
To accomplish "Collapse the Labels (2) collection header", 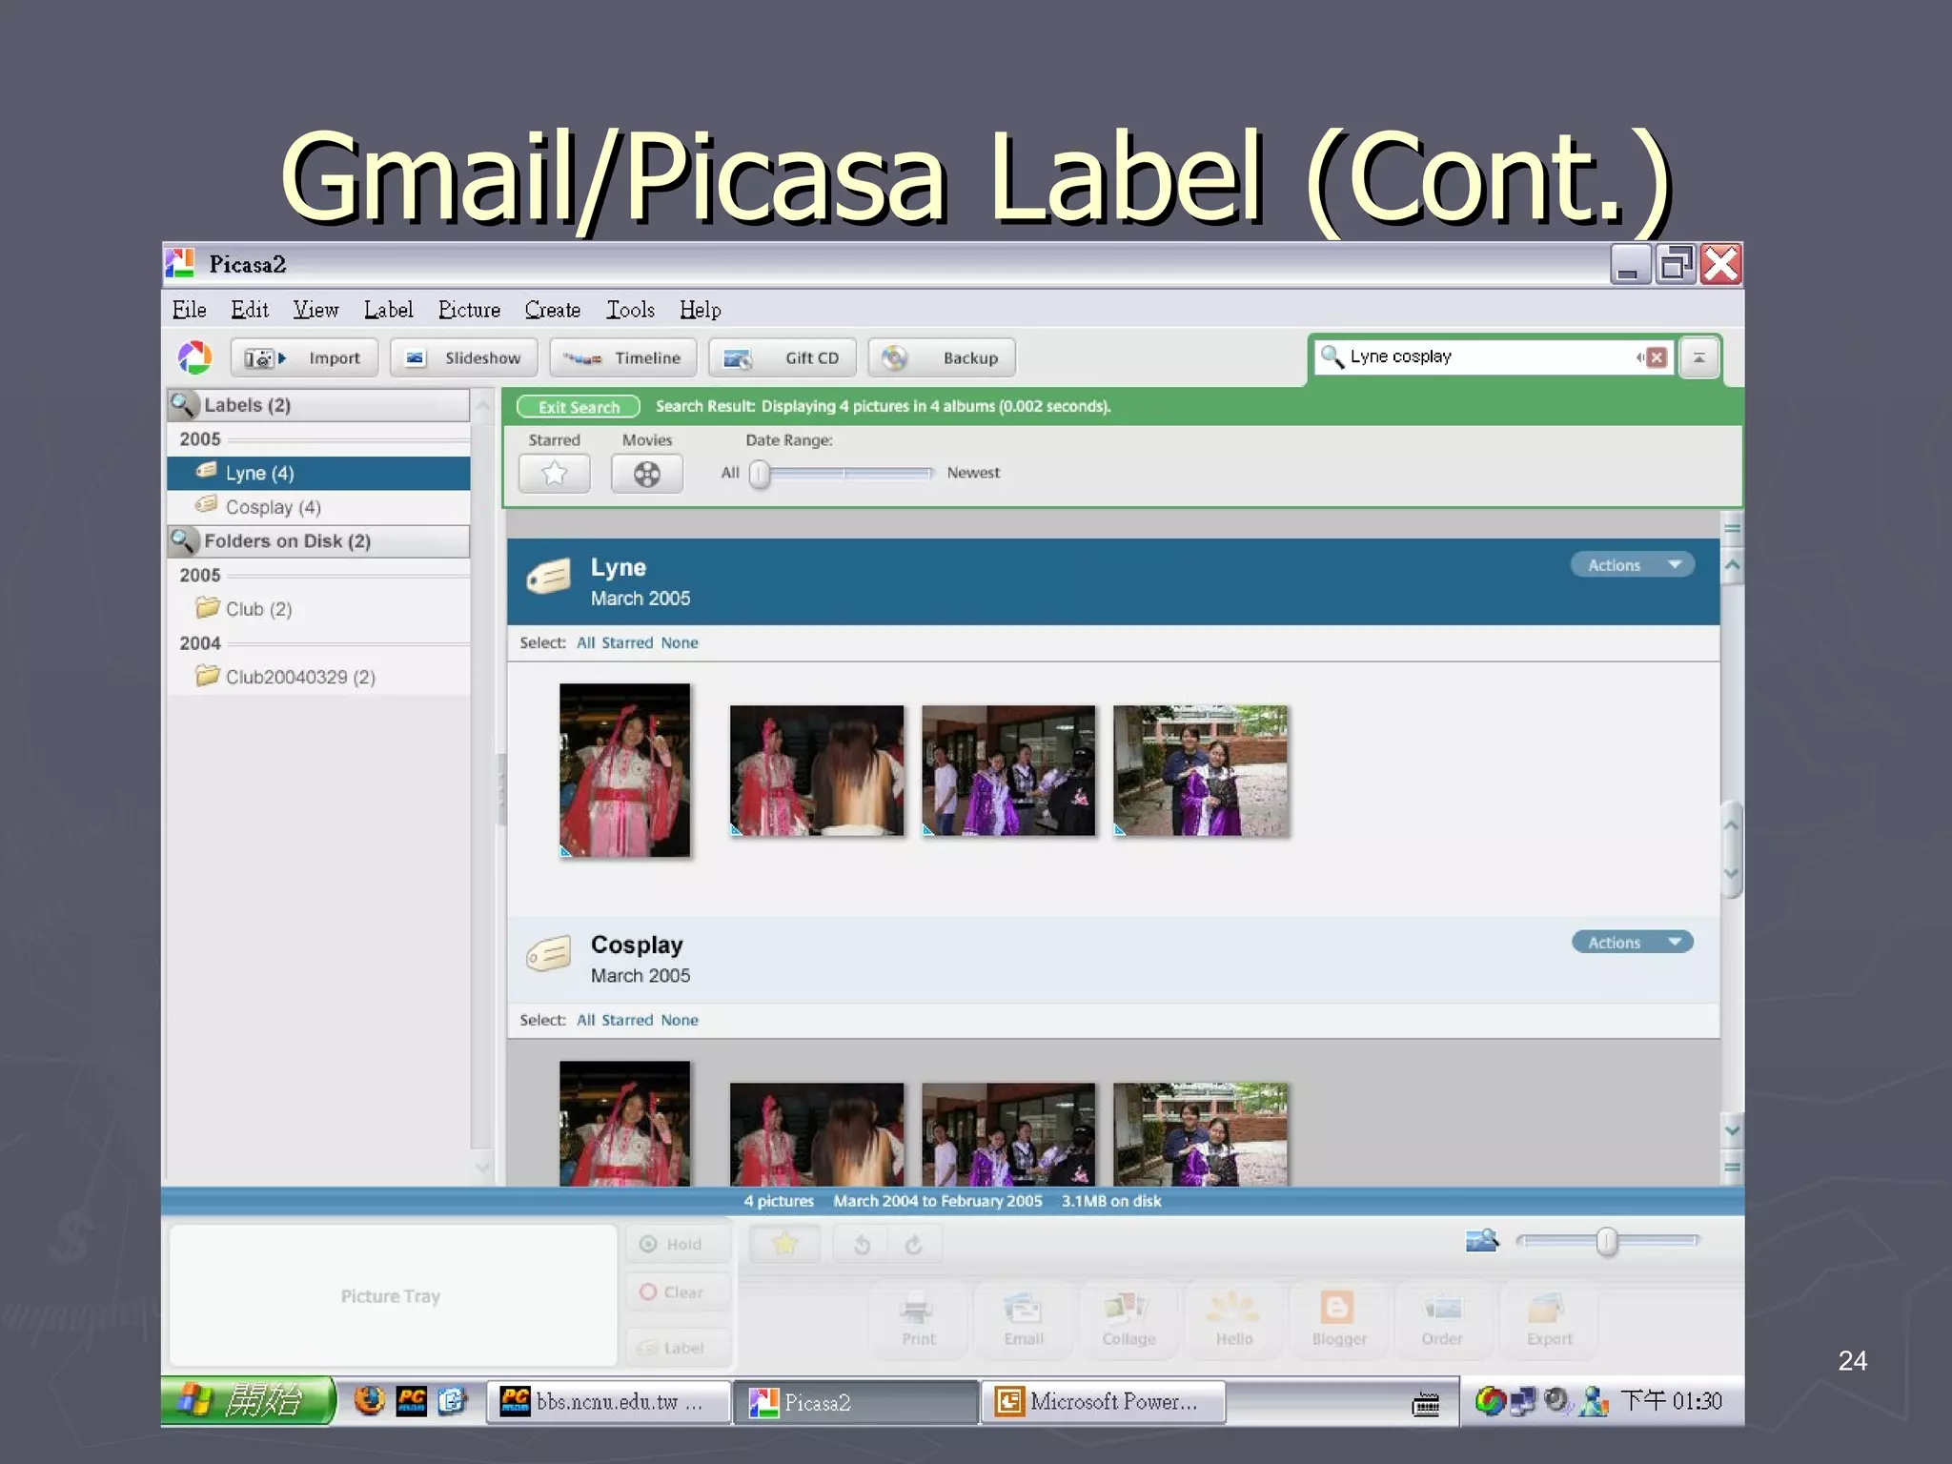I will pyautogui.click(x=318, y=405).
